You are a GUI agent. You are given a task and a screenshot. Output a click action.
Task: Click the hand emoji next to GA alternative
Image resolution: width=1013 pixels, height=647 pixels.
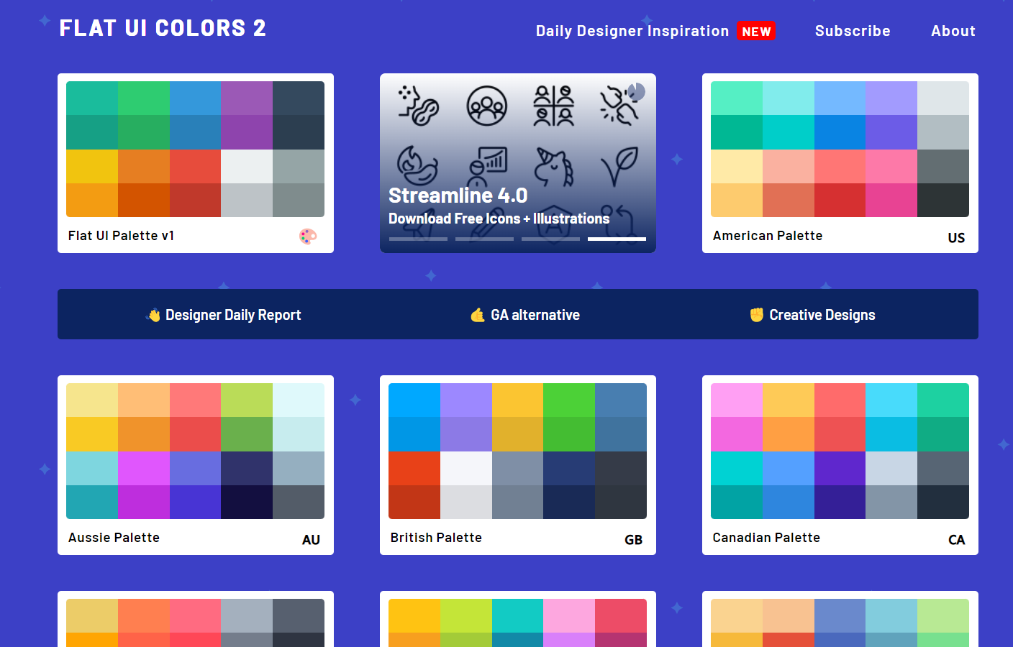tap(478, 315)
